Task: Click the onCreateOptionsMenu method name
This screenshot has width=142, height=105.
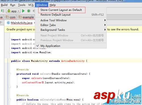Action: tap(53, 100)
